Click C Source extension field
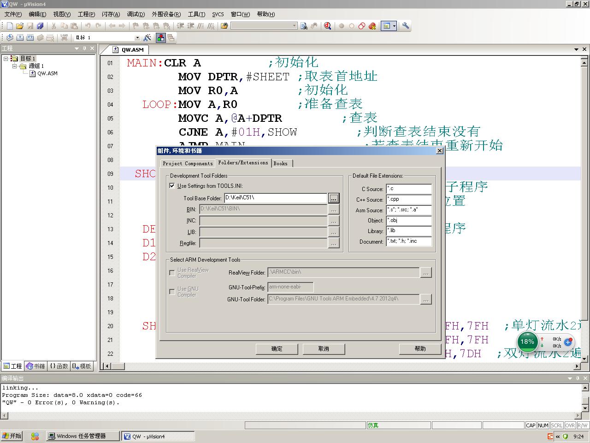 click(x=409, y=189)
